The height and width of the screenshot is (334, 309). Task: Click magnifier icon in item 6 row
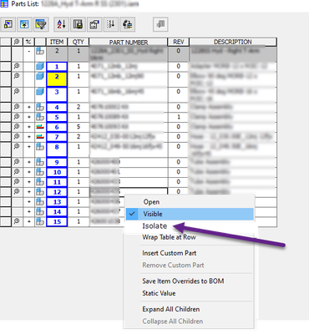click(17, 127)
